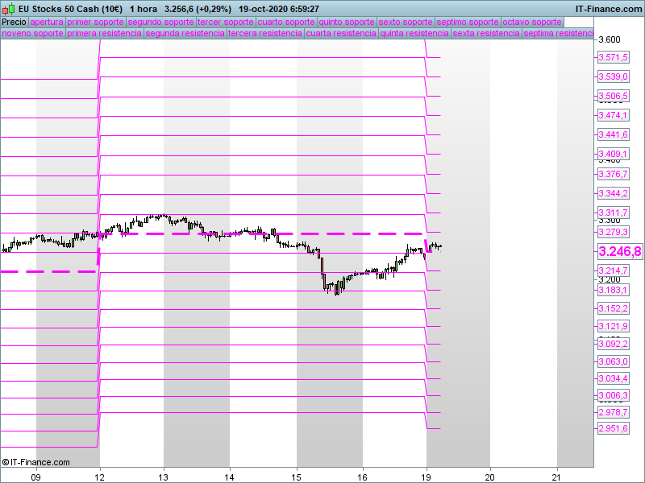Select the 'sexta resistencia' legend label
The image size is (645, 483).
pyautogui.click(x=485, y=34)
